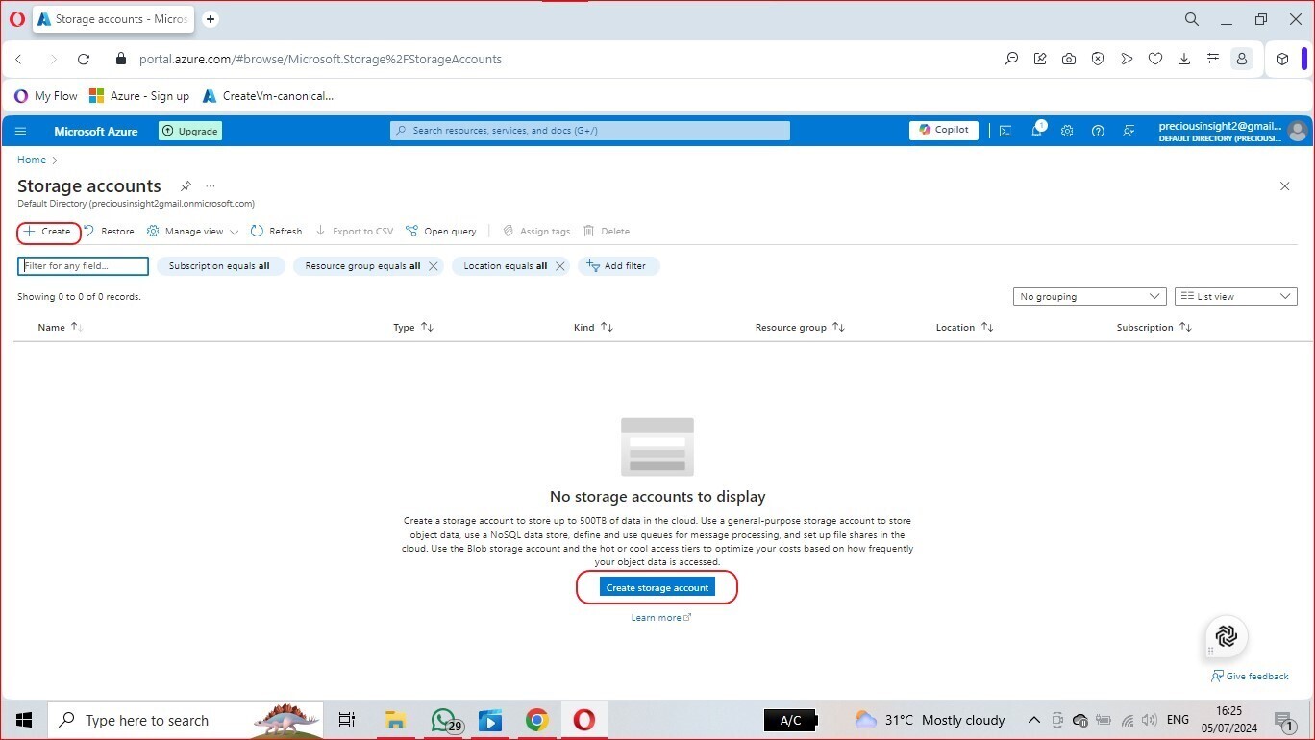This screenshot has height=740, width=1315.
Task: Open the Azure - Sign up bookmark
Action: tap(139, 96)
